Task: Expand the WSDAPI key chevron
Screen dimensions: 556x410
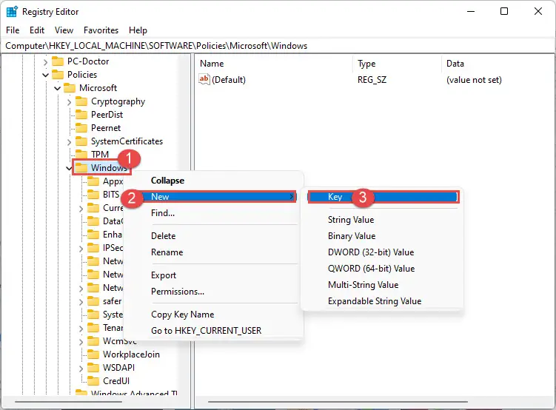Action: (81, 369)
